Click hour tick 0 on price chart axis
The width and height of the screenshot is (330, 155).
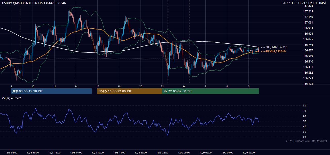coord(184,86)
